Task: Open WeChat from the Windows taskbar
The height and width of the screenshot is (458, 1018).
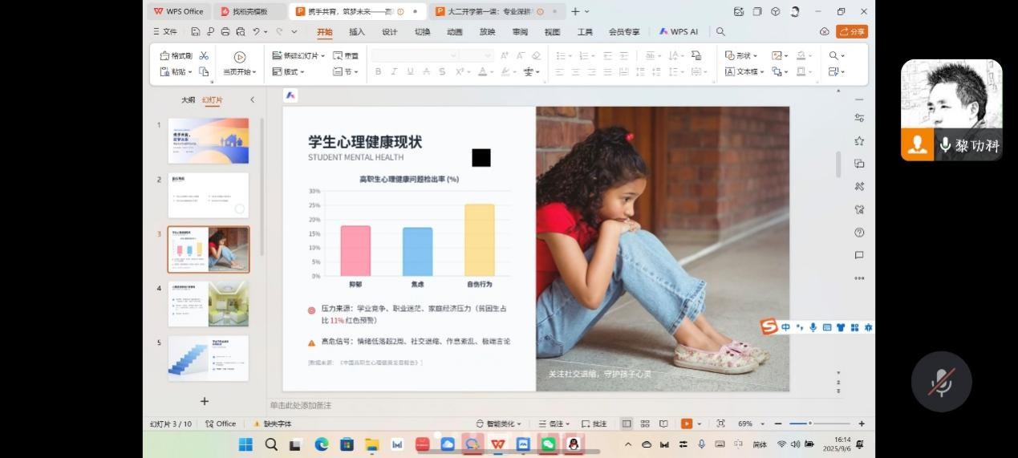Action: (548, 444)
